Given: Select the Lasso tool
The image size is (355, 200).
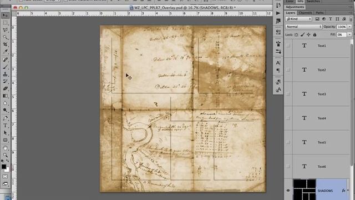Looking at the screenshot, I should (5, 30).
